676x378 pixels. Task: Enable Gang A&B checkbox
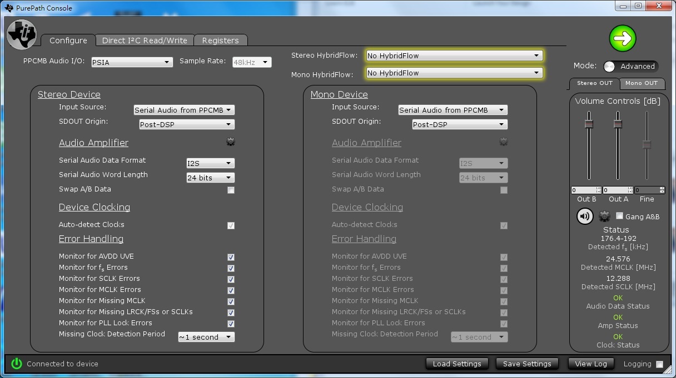(x=619, y=216)
